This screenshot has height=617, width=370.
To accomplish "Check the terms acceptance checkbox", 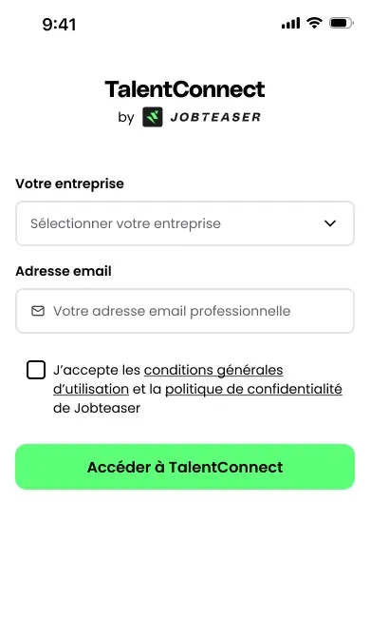I will 36,370.
